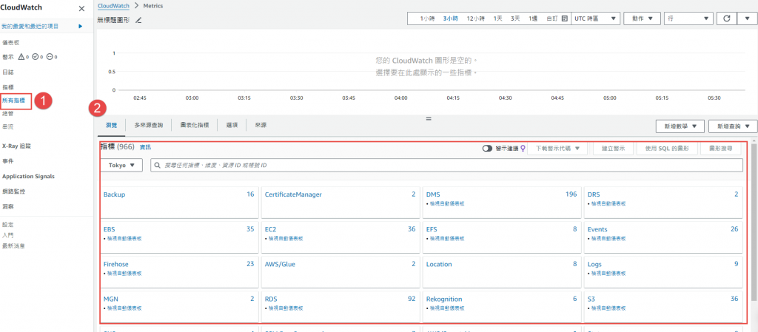Click the vertical scrollbar of the metrics list
The width and height of the screenshot is (758, 332).
[x=754, y=222]
